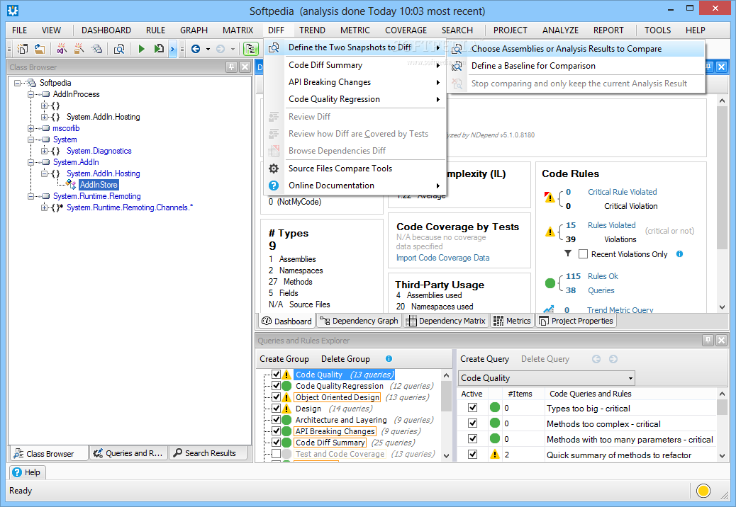This screenshot has width=736, height=507.
Task: Click the compare snapshots magnifier toolbar icon
Action: [119, 49]
